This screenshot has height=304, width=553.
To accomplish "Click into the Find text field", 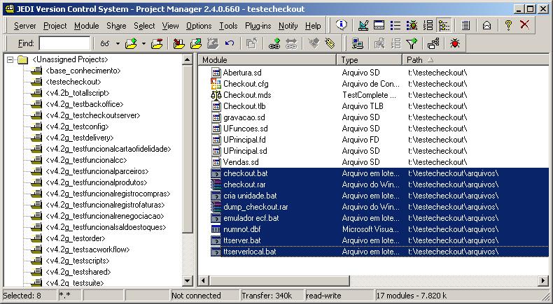I will 64,44.
